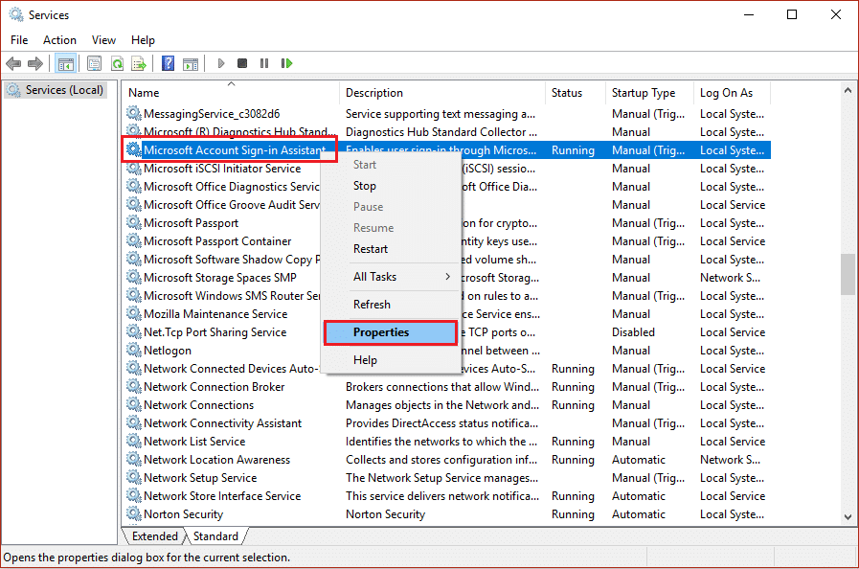Open Help via the blue question mark icon
The width and height of the screenshot is (859, 569).
point(168,63)
